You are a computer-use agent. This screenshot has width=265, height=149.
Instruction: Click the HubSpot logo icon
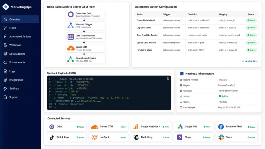[95, 137]
